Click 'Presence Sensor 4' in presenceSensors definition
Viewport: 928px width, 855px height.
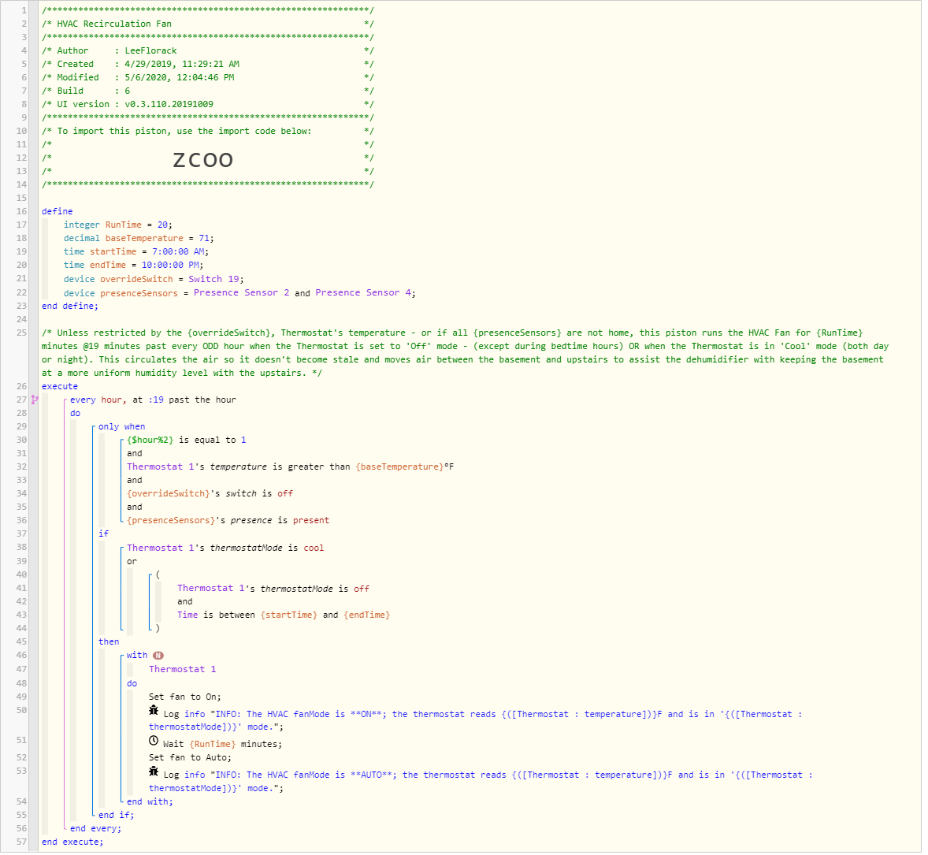pos(363,293)
